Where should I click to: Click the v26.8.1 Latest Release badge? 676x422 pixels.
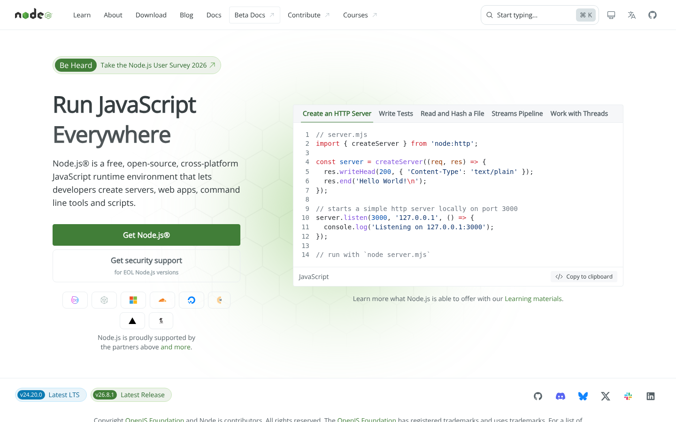[x=131, y=395]
